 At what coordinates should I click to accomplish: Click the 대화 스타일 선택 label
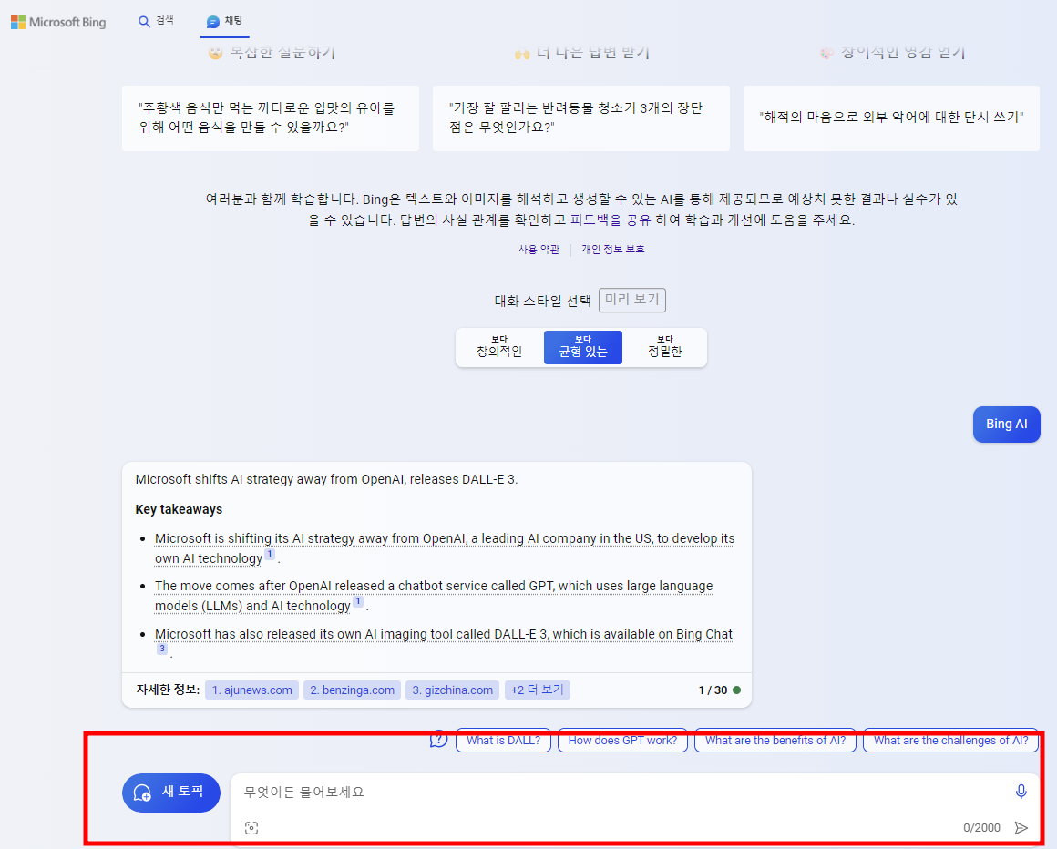click(543, 301)
